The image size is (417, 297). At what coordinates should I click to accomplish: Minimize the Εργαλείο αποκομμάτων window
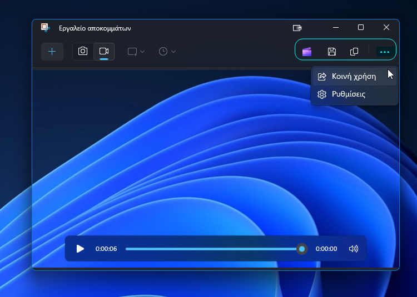click(336, 27)
